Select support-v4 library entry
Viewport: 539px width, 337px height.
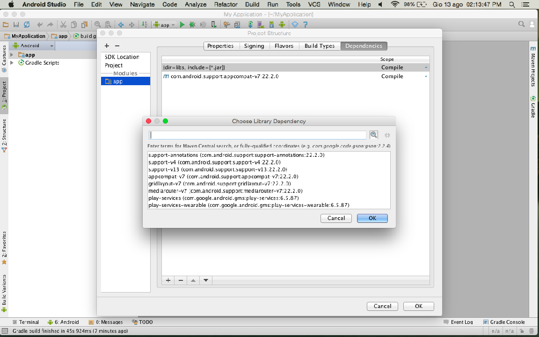click(269, 162)
